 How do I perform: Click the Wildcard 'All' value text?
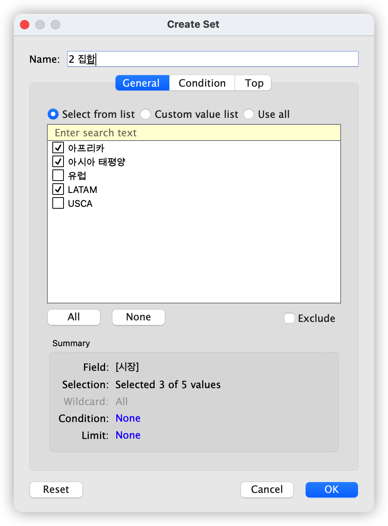point(122,401)
